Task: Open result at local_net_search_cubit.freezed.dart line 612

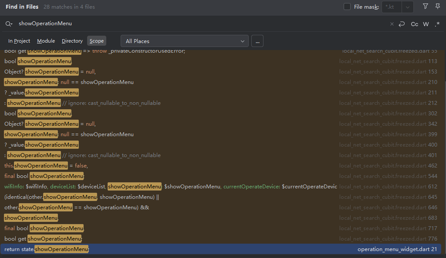Action: coord(221,186)
